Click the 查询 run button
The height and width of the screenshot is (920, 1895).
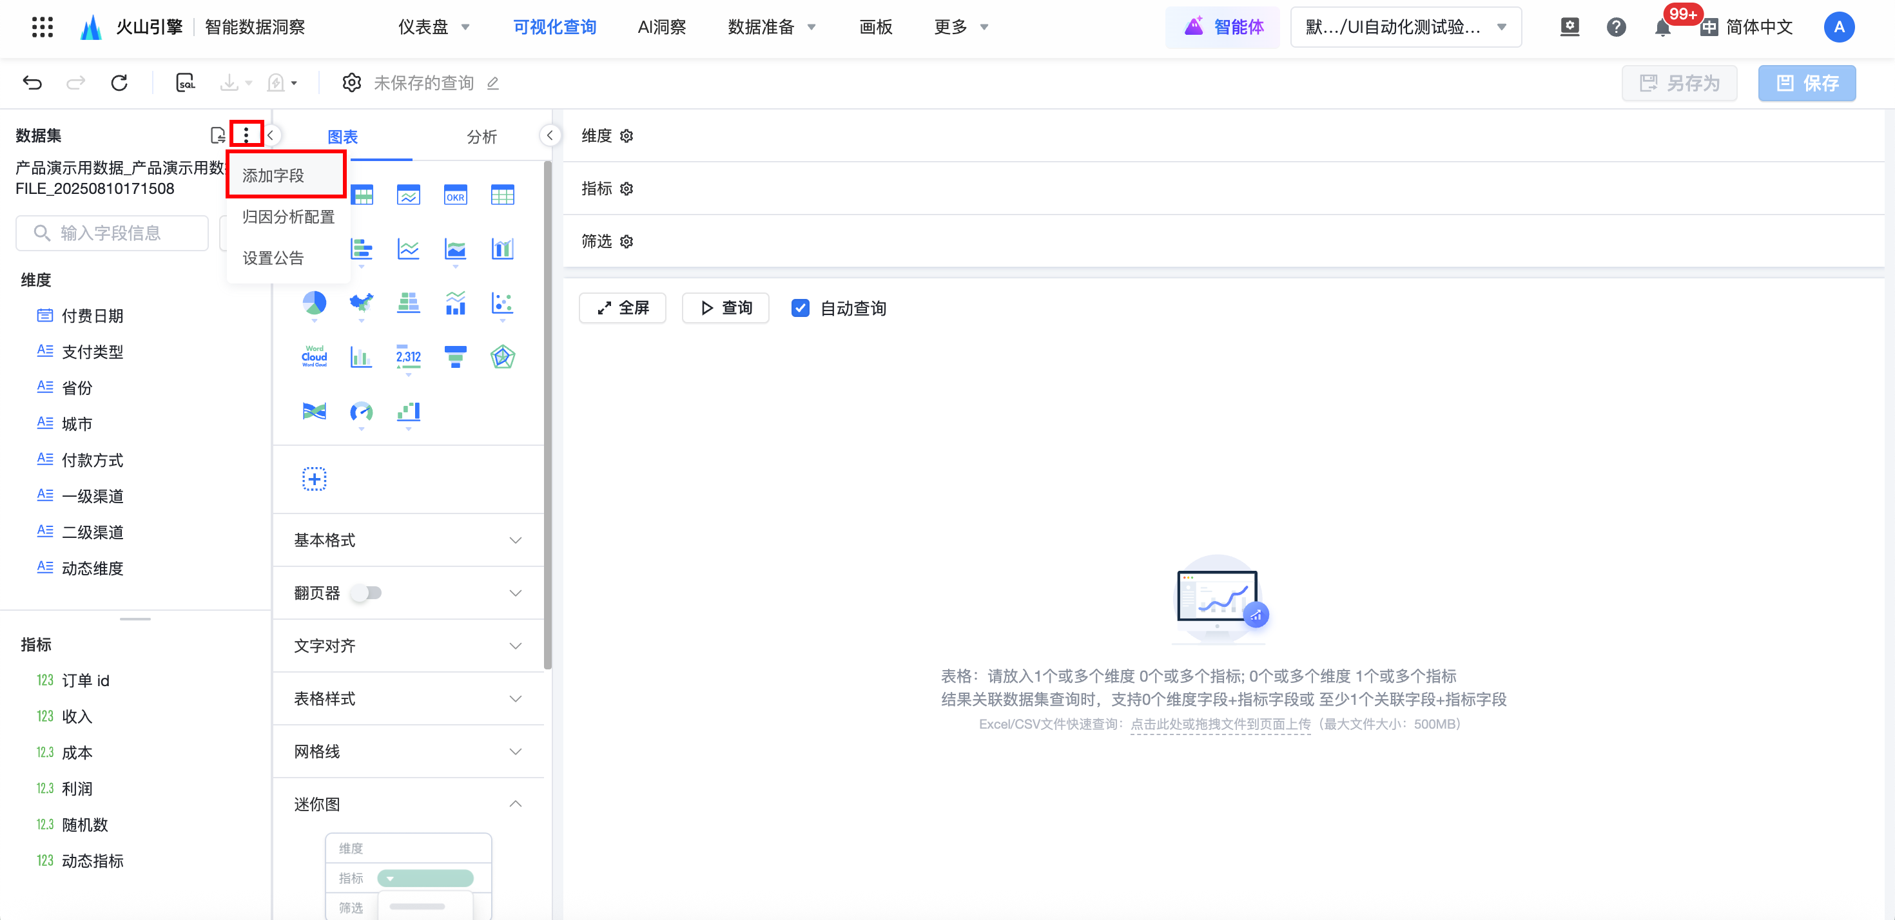tap(725, 308)
